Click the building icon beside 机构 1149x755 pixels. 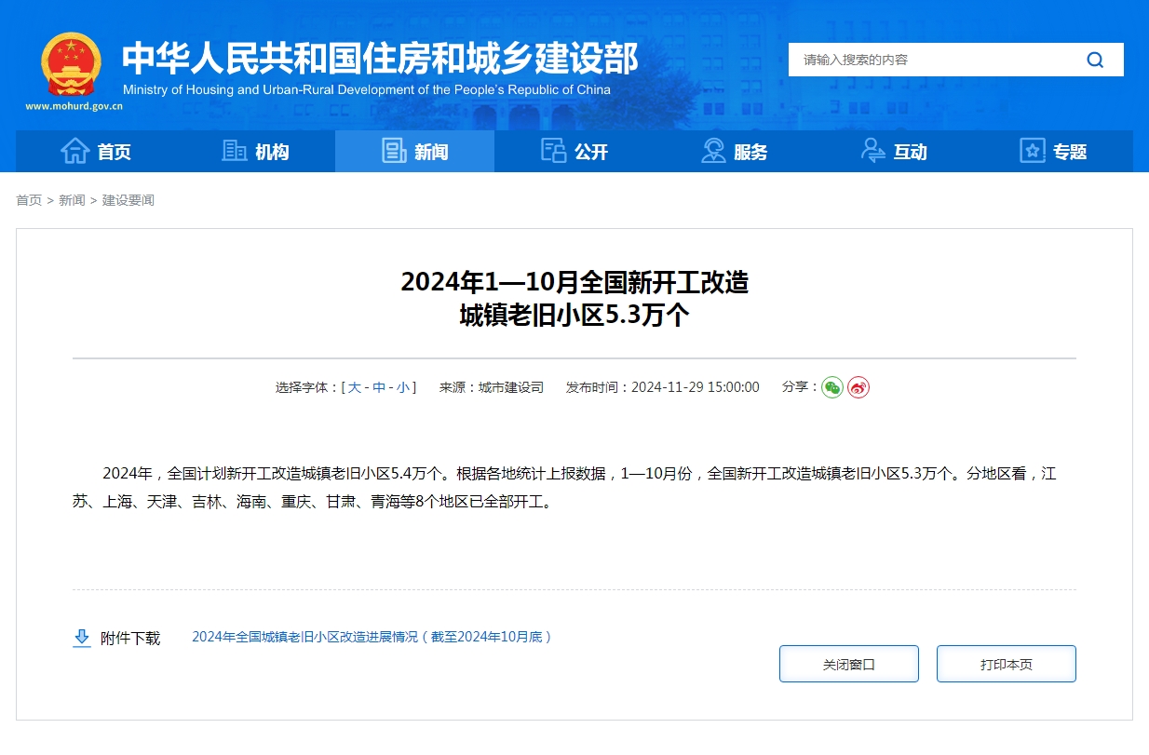coord(235,151)
